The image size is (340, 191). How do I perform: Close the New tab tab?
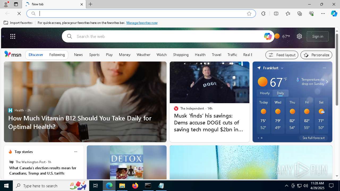82,4
